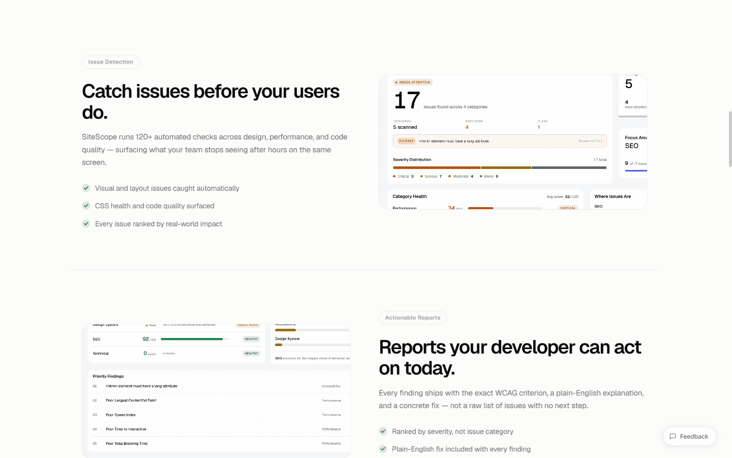732x458 pixels.
Task: Click the 'Actionable Reports' pill label
Action: (x=413, y=318)
